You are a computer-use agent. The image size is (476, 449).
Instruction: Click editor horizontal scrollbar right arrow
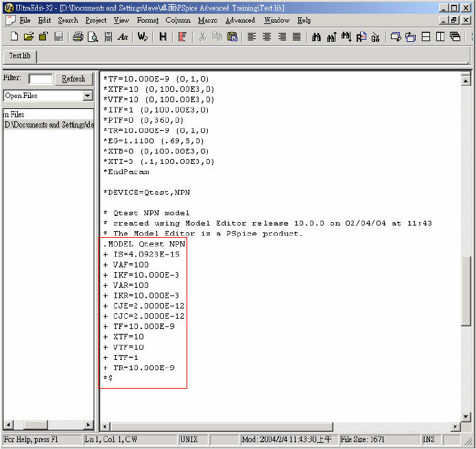point(455,426)
